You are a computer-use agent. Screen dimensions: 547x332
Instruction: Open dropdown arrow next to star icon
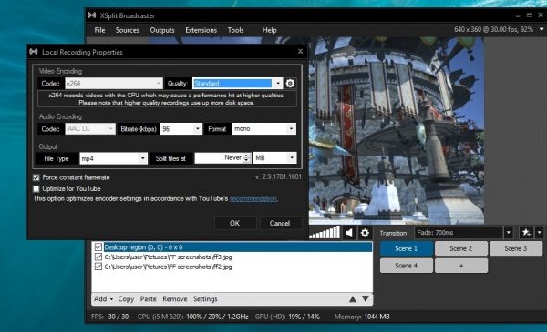tap(540, 233)
